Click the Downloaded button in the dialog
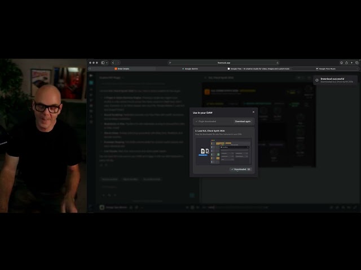The width and height of the screenshot is (361, 270). [x=241, y=169]
